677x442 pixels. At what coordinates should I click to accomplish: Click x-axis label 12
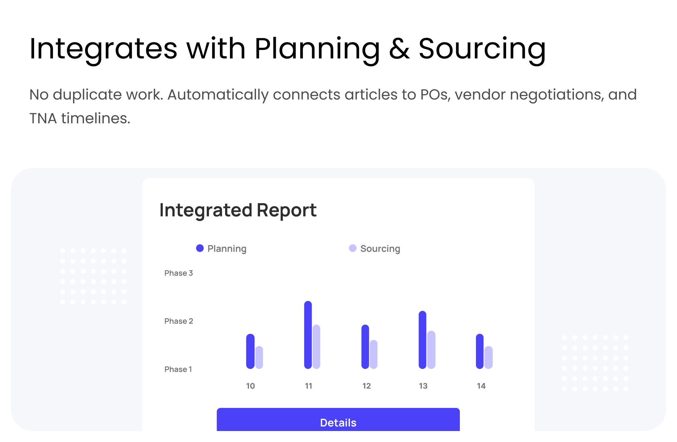366,386
